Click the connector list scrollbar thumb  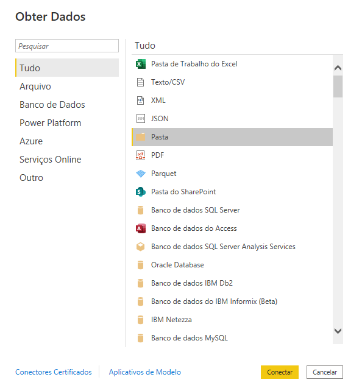coord(338,86)
